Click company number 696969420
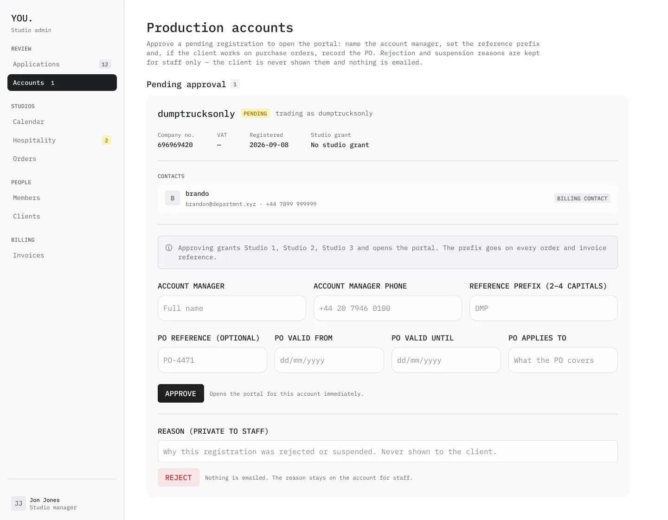 coord(175,145)
